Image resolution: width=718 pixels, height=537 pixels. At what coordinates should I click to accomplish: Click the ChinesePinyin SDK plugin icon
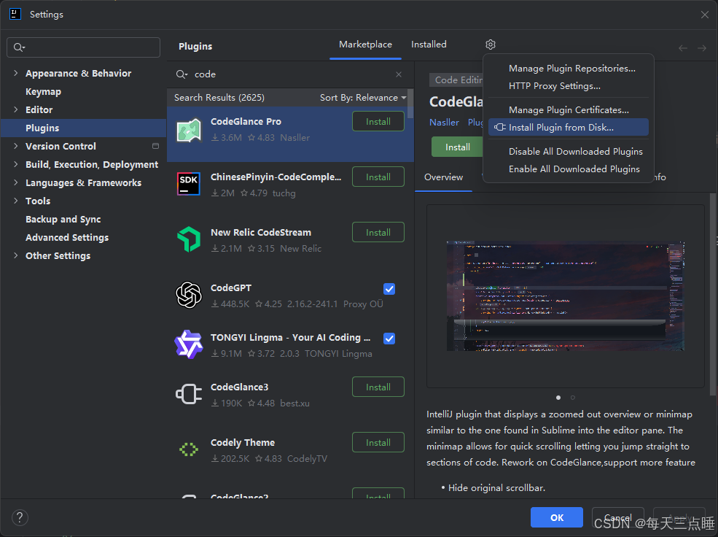click(189, 183)
